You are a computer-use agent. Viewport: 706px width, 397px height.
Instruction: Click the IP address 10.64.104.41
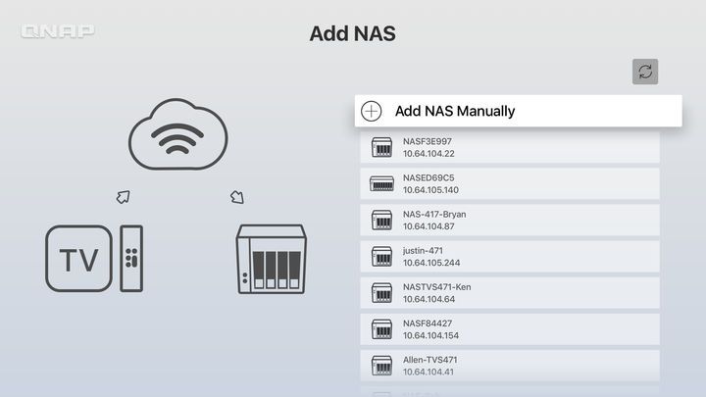point(428,372)
